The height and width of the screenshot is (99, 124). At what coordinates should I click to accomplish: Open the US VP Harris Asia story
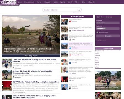tap(77, 78)
